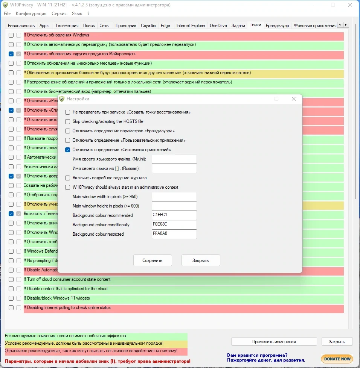Check first box for 'Disabling Internet polling'

(11, 308)
